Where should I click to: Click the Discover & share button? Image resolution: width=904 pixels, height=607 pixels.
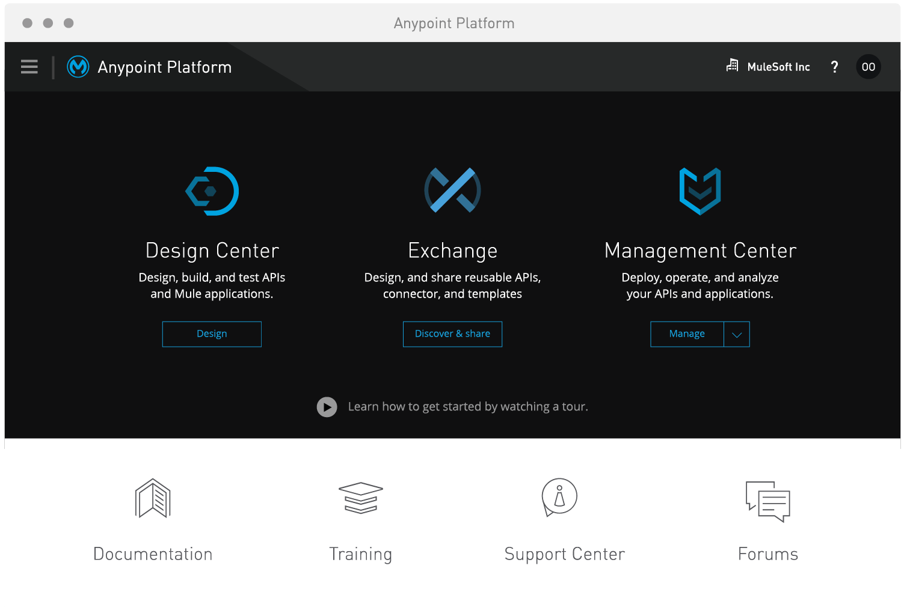coord(452,334)
